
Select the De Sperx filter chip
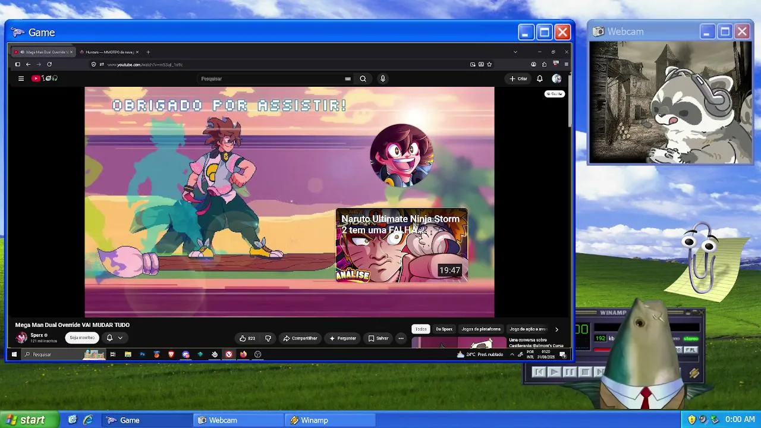click(x=444, y=329)
